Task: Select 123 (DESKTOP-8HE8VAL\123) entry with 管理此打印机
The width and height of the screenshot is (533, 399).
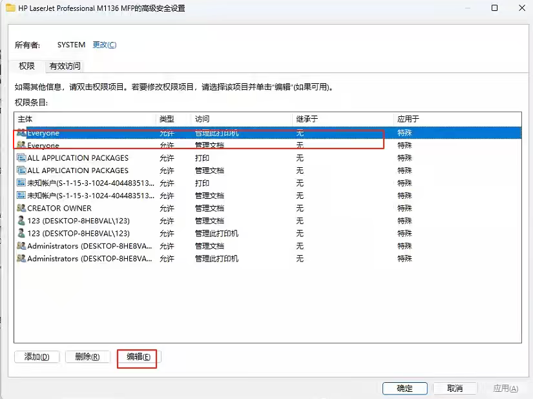Action: pyautogui.click(x=268, y=233)
